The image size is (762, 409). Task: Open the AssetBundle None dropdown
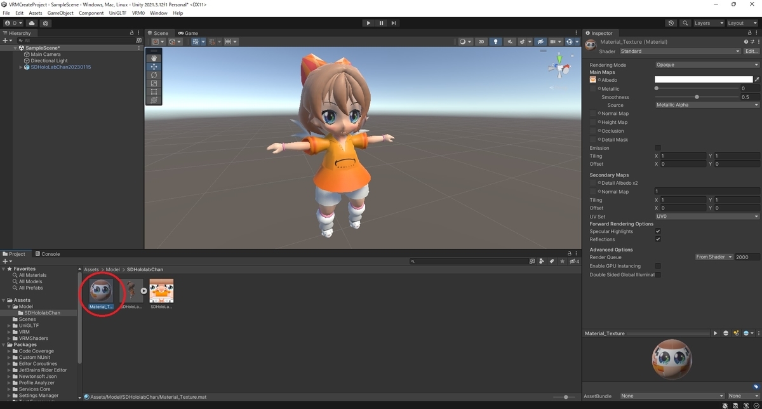(671, 396)
